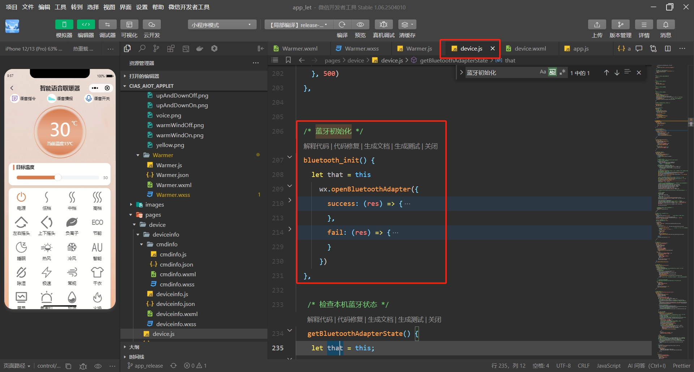Toggle match case (Aa) in find box
The height and width of the screenshot is (372, 694).
point(543,72)
